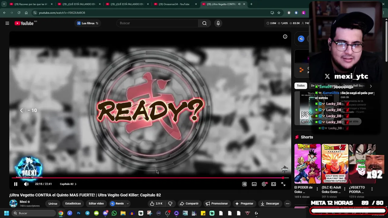Viewport: 388px width, 218px height.
Task: Click Preguntar AI button
Action: pos(244,203)
